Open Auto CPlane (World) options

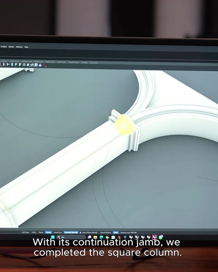pyautogui.click(x=89, y=233)
